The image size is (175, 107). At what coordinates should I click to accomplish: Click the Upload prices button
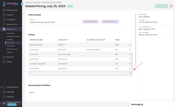[90, 22]
